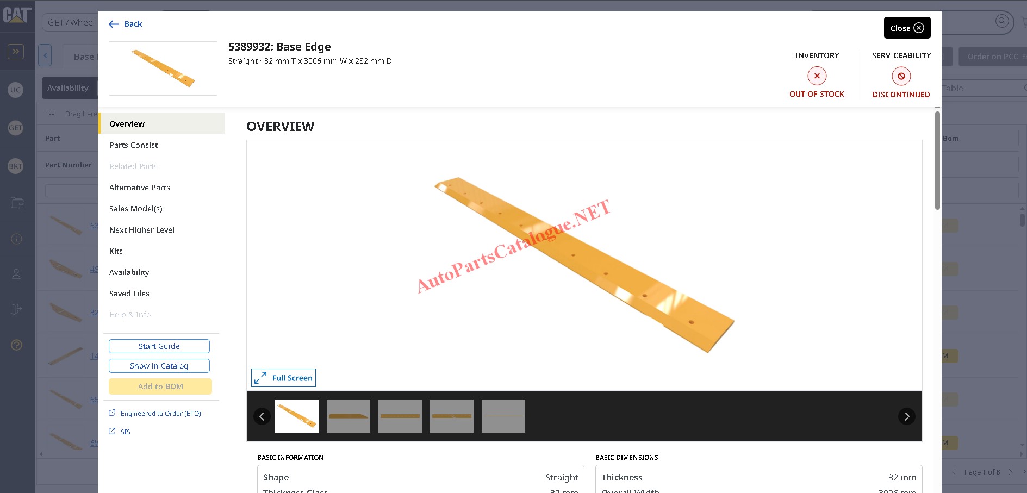Click the Start Guide button
Image resolution: width=1027 pixels, height=493 pixels.
click(x=159, y=346)
